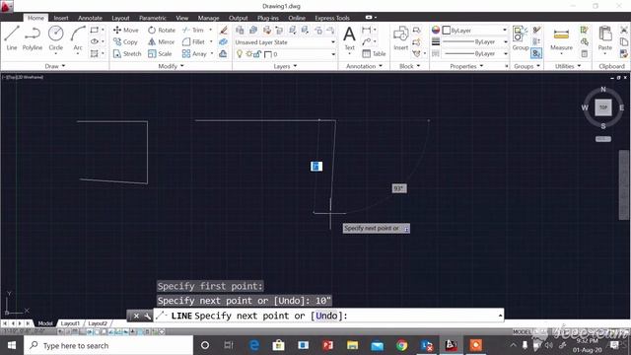Viewport: 631px width, 355px height.
Task: Expand the Block panel
Action: (x=410, y=66)
